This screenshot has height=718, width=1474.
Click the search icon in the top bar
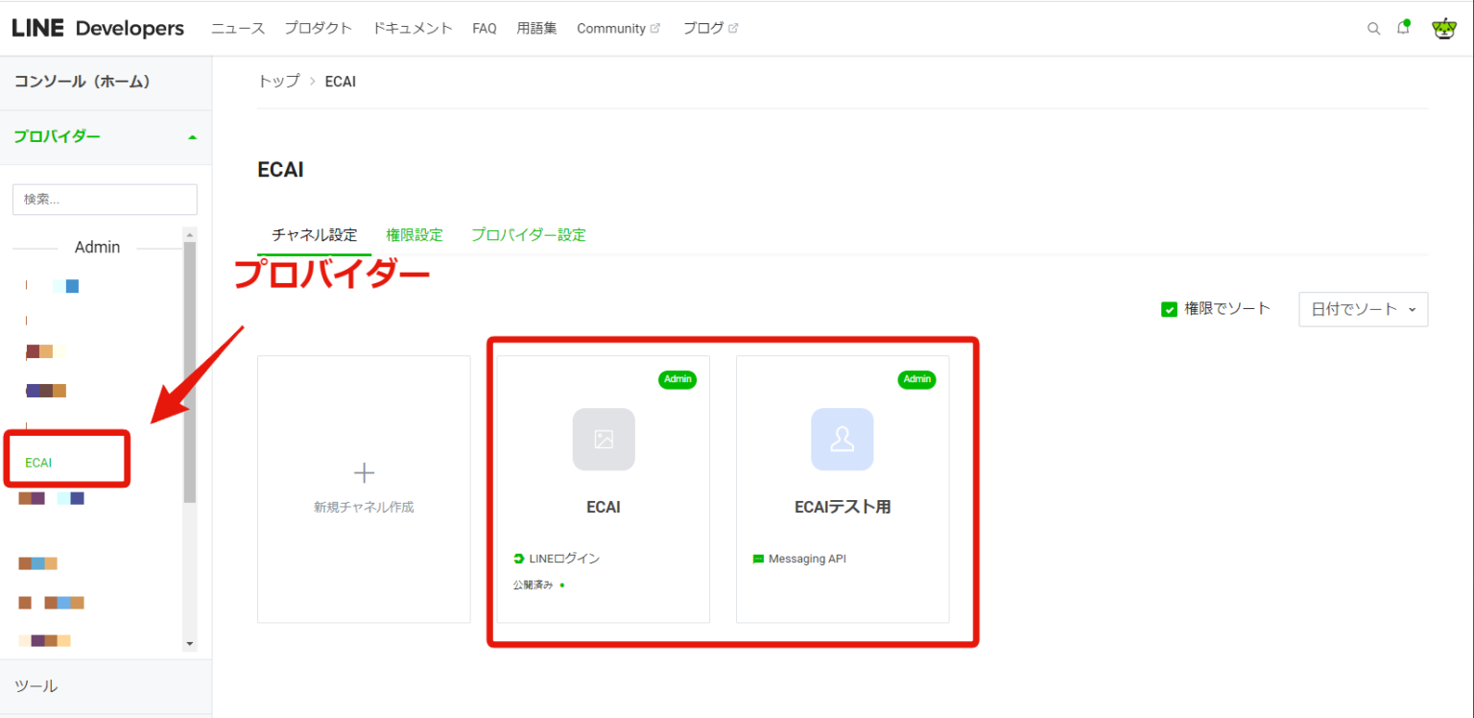[x=1374, y=28]
